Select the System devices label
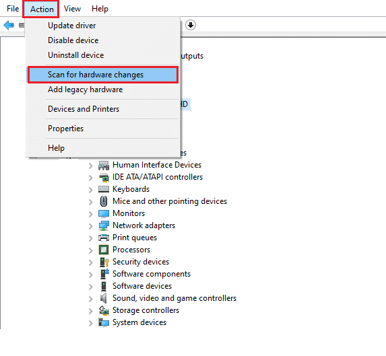The image size is (386, 356). 139,322
